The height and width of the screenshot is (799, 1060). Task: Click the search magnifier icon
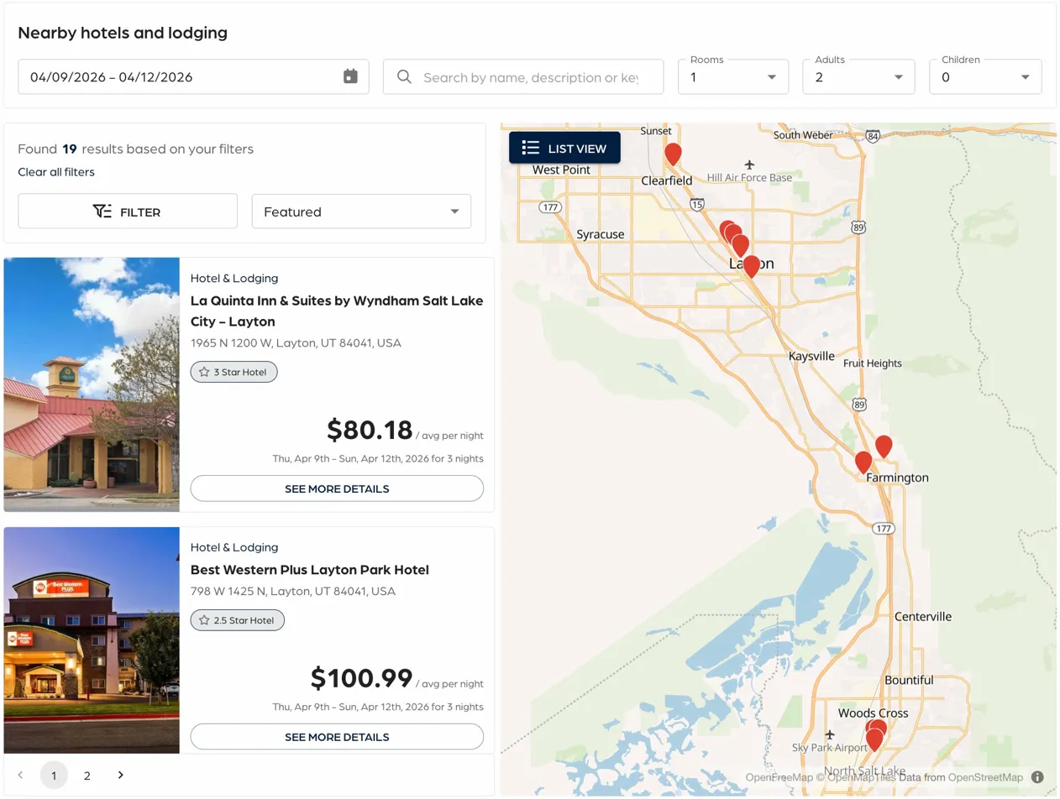pos(404,76)
